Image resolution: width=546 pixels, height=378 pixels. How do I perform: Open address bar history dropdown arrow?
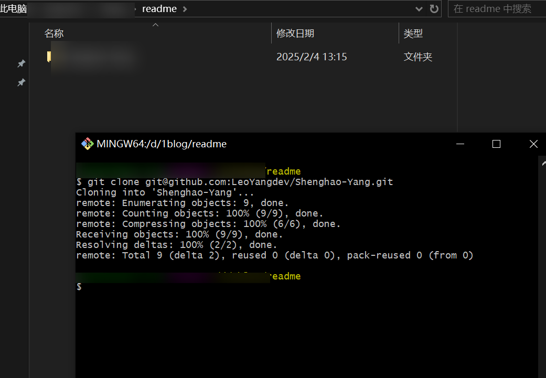(x=419, y=9)
